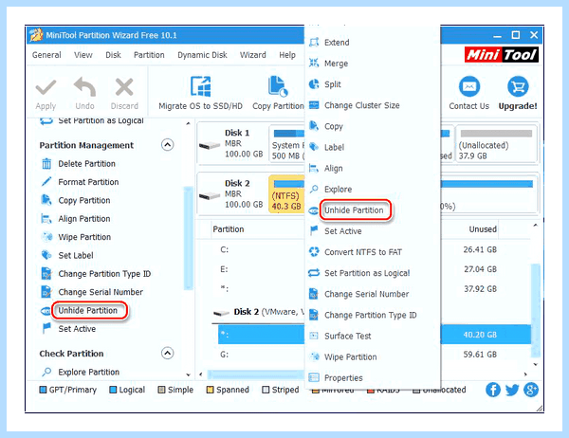Choose Convert NTFS to FAT
569x438 pixels.
[x=363, y=252]
